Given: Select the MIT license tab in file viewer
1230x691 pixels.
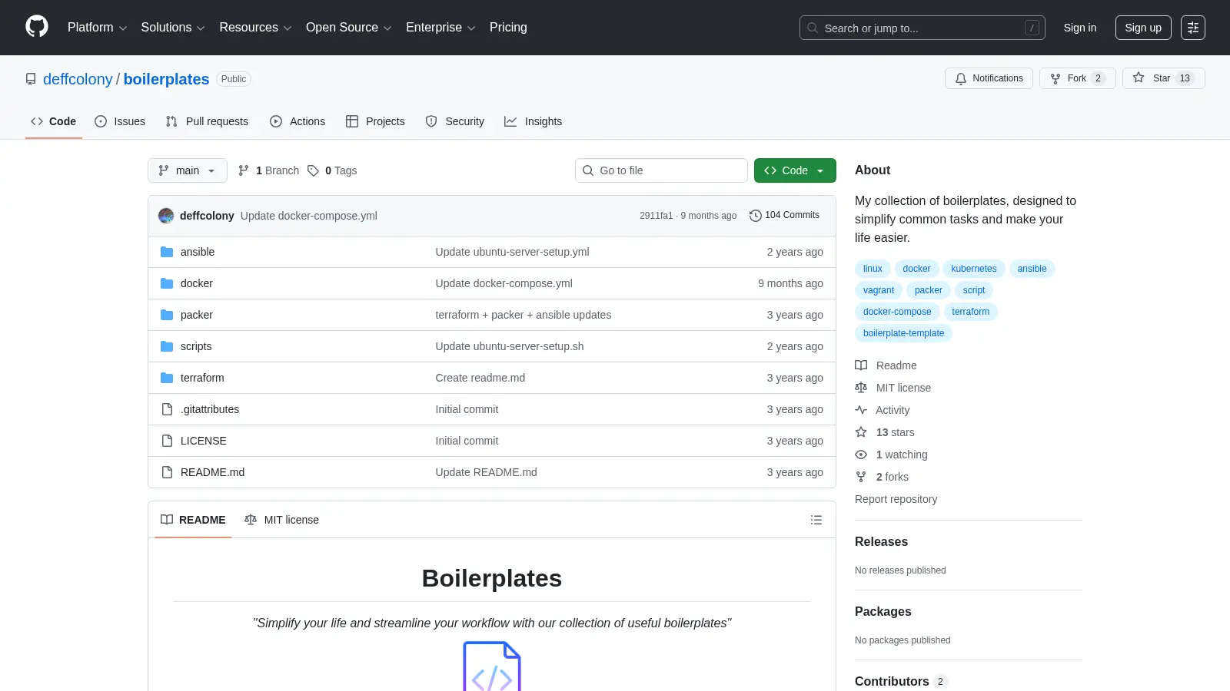Looking at the screenshot, I should pyautogui.click(x=281, y=520).
